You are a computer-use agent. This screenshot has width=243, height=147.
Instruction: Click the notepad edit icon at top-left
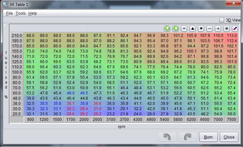(x=6, y=25)
